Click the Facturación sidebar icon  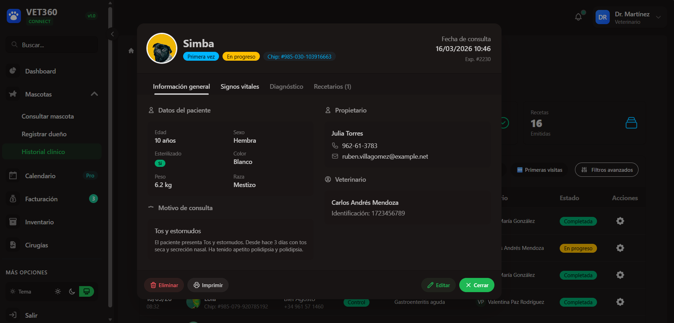(x=13, y=199)
